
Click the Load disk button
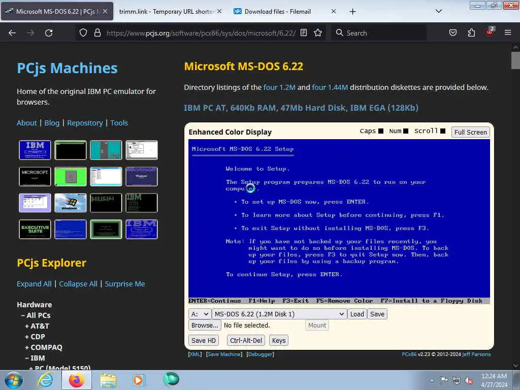(x=357, y=314)
